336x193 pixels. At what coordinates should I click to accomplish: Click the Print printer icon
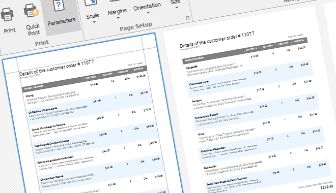point(7,15)
